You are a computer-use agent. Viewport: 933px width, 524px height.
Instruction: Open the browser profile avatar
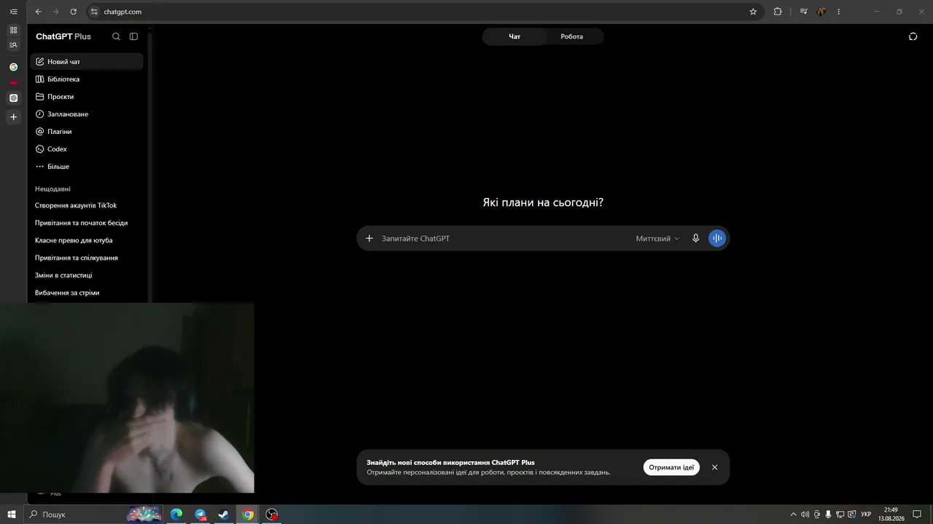(822, 12)
